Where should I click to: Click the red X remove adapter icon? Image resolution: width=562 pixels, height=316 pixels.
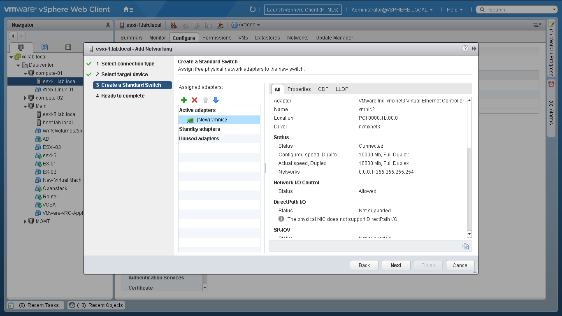click(195, 100)
